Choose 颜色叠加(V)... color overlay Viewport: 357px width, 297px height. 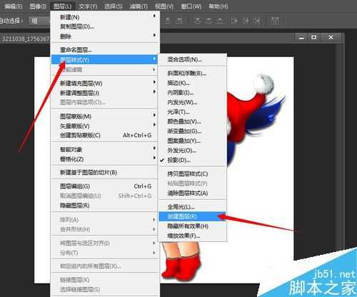(x=192, y=121)
